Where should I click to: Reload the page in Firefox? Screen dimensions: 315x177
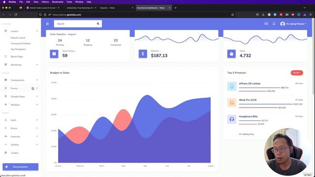(x=16, y=15)
